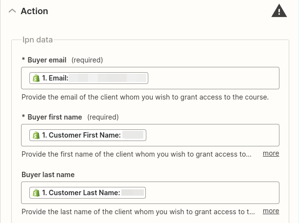Click Shopify icon in Customer Last Name pill
299x223 pixels.
[x=36, y=193]
